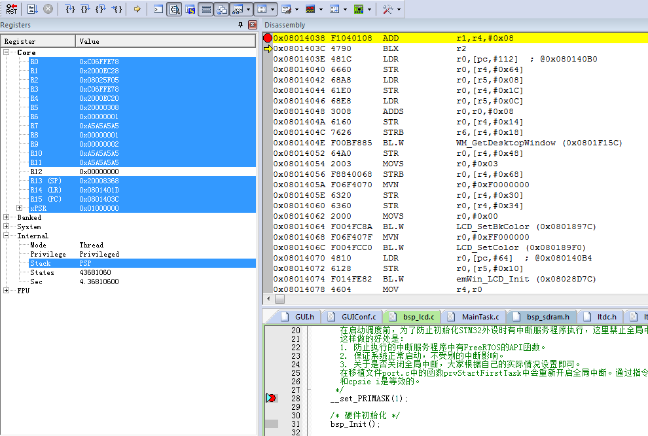The width and height of the screenshot is (648, 436).
Task: Switch to the MainTask.c tab
Action: 474,317
